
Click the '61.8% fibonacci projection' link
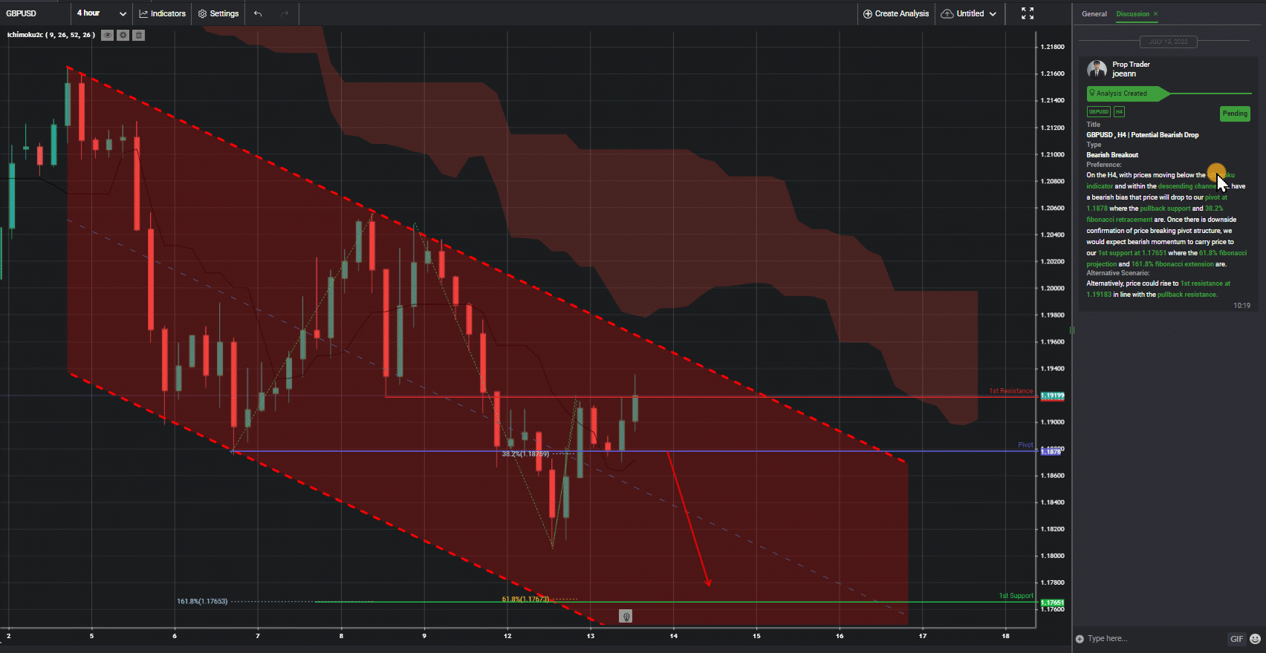coord(1166,258)
